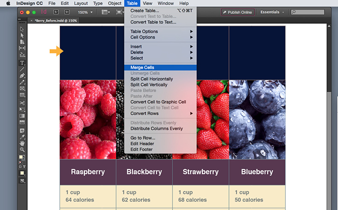Click the Strawberry heading cell
Viewport: 338px width, 210px height.
coord(200,172)
